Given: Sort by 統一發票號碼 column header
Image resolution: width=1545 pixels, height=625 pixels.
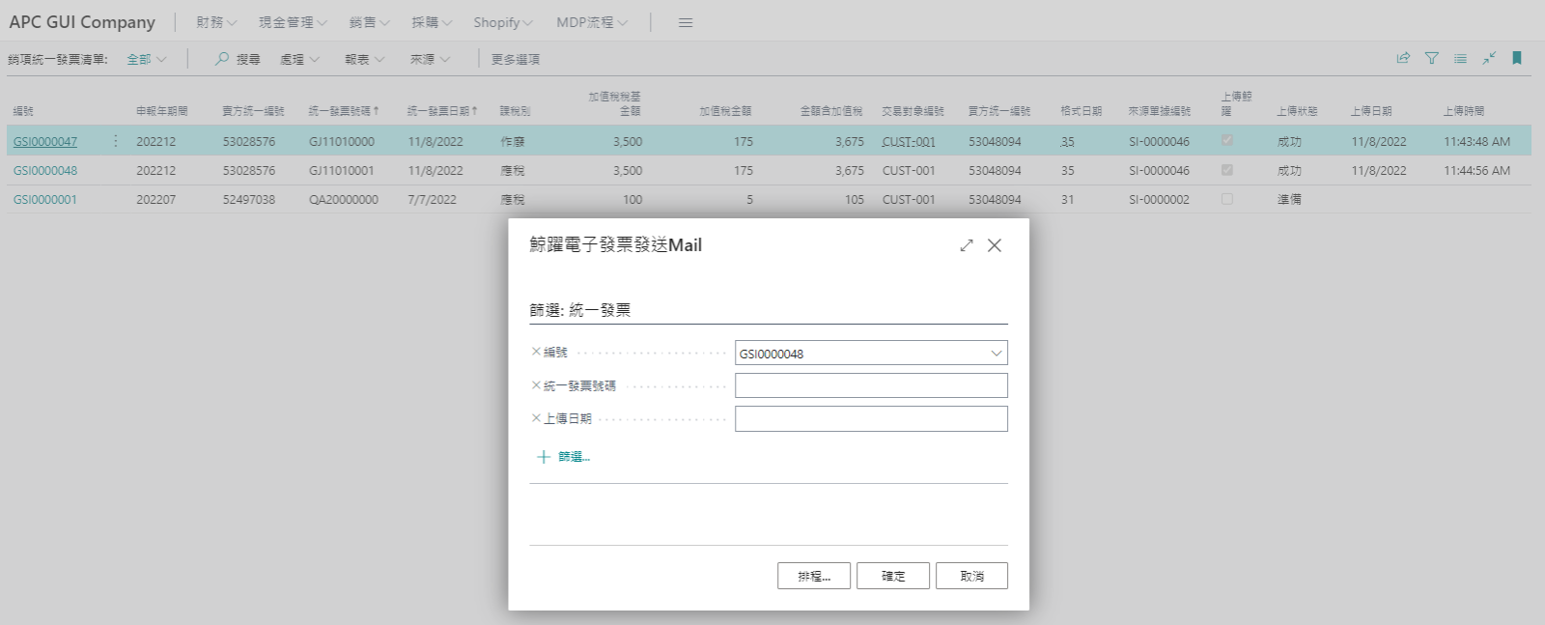Looking at the screenshot, I should pos(344,111).
